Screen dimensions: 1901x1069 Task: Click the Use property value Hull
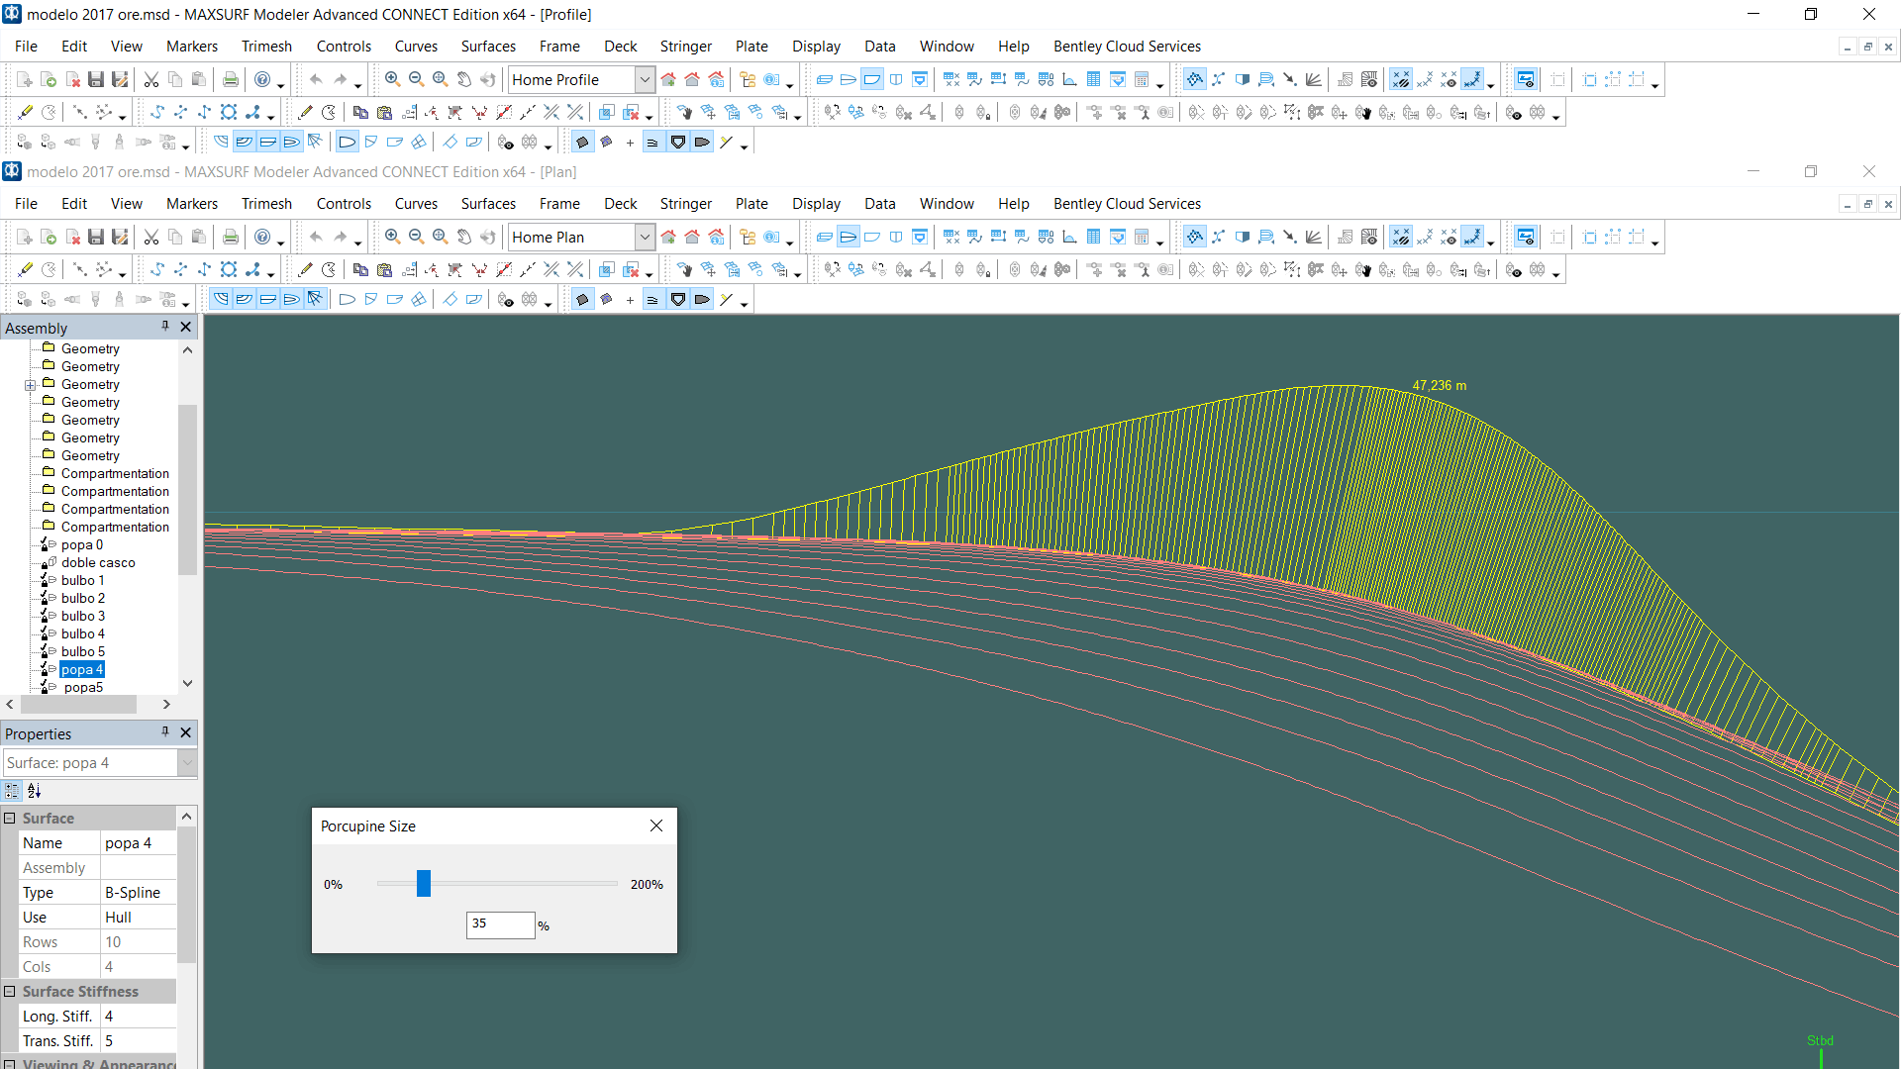coord(139,918)
